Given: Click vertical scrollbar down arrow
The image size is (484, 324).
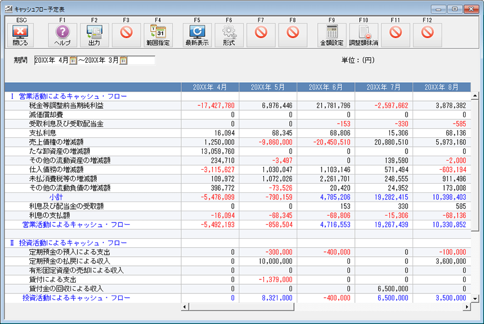Looking at the screenshot, I should [475, 298].
